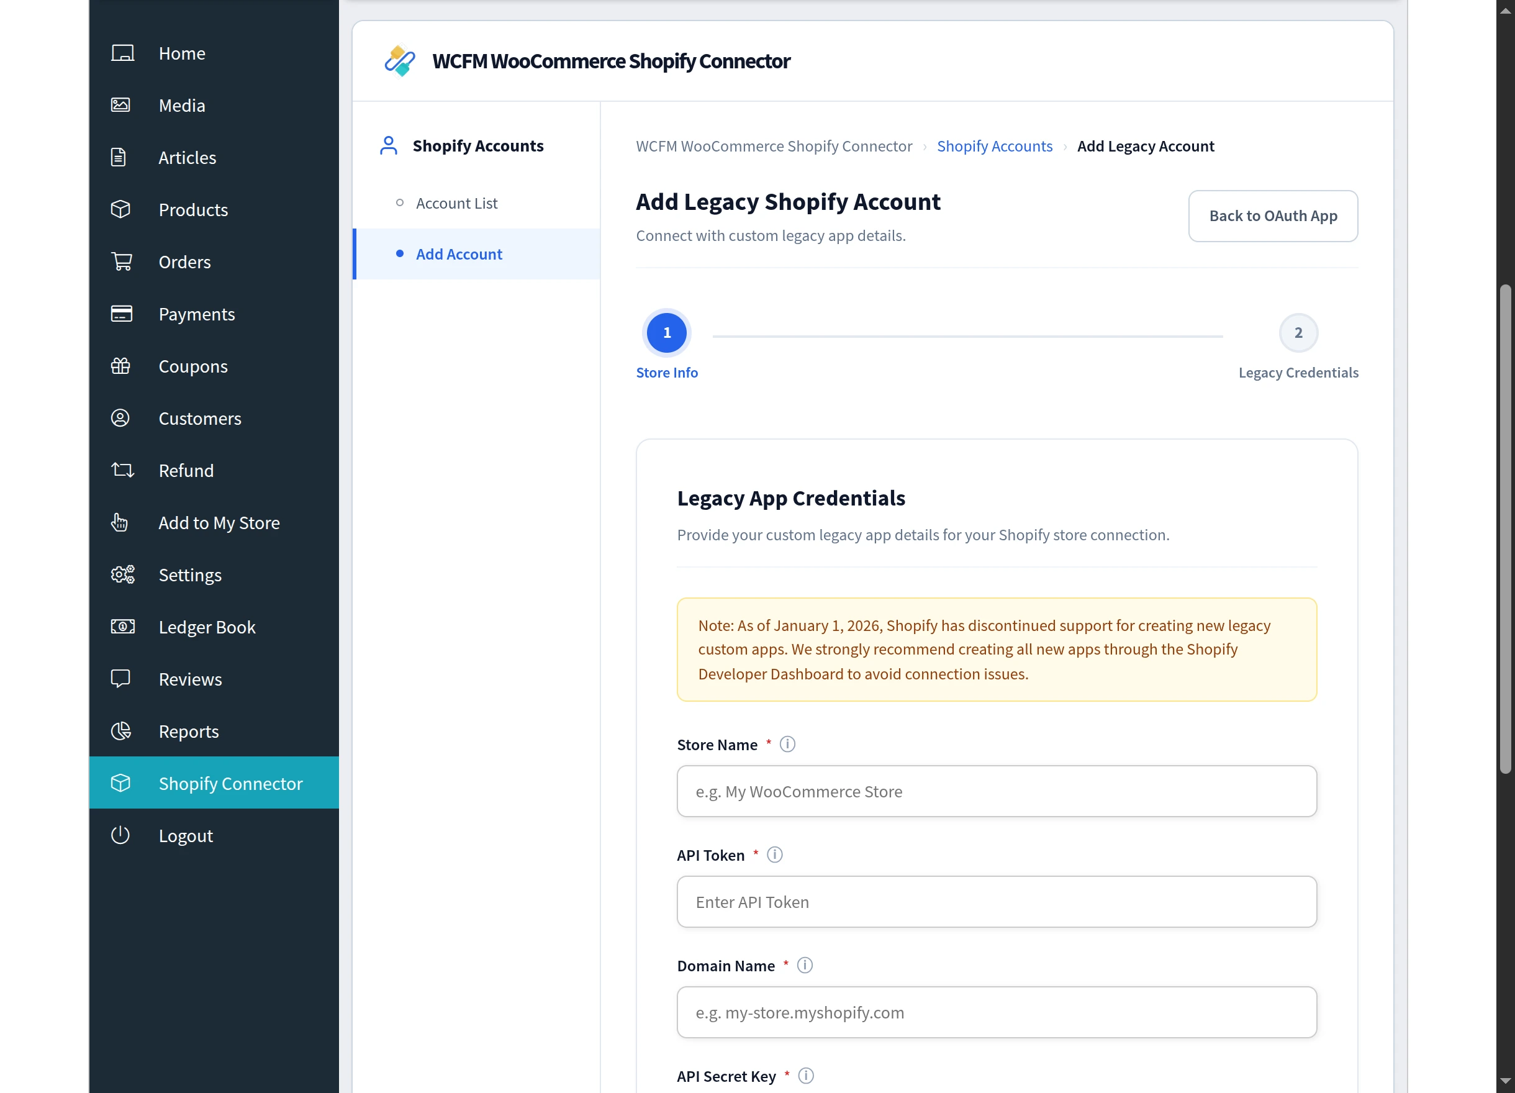Click the Articles document icon
The height and width of the screenshot is (1093, 1515).
(118, 157)
